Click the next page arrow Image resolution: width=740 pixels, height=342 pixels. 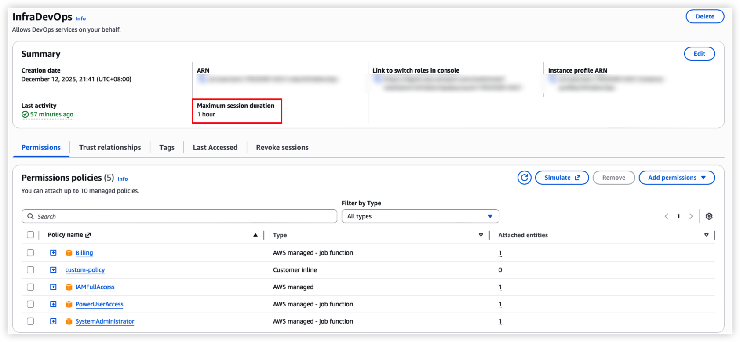point(691,216)
